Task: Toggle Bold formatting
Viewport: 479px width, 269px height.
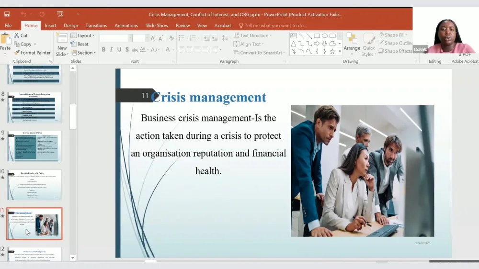Action: coord(103,49)
